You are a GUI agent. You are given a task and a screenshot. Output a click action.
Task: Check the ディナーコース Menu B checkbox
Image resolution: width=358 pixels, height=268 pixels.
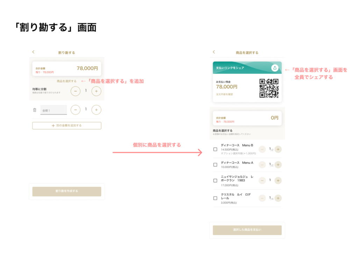pos(215,149)
